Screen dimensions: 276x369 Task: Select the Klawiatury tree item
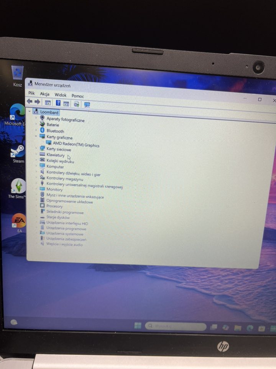(56, 155)
